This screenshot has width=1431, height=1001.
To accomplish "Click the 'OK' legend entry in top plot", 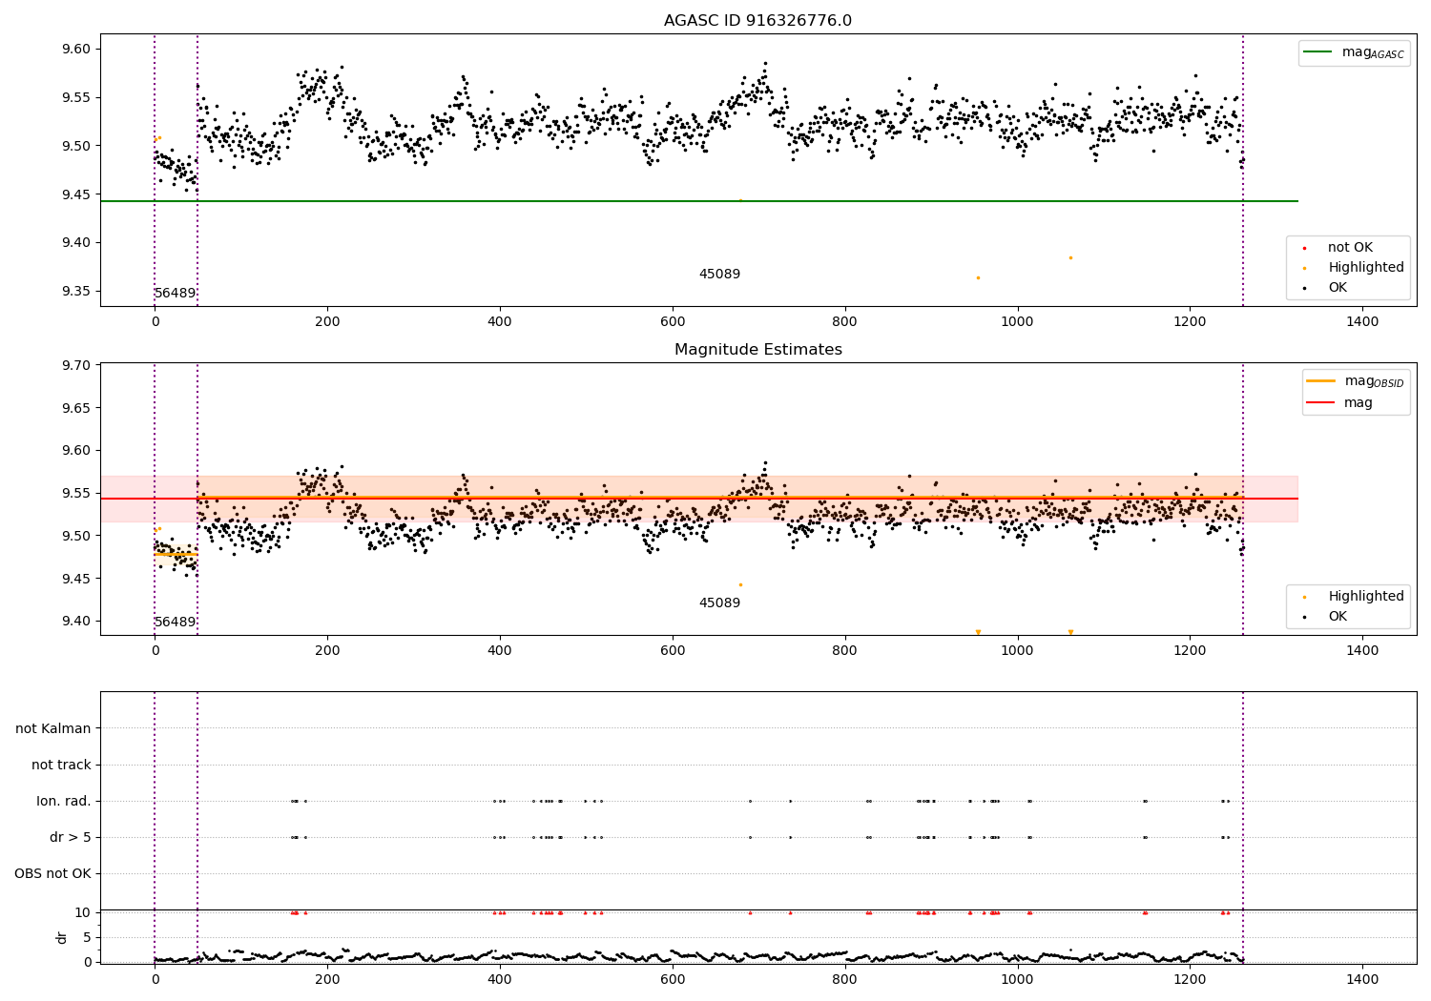I will point(1338,288).
